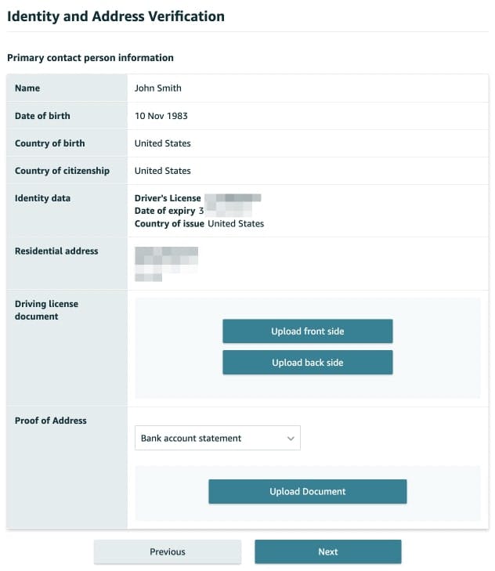This screenshot has width=495, height=571.
Task: Click the Driver's License label text
Action: click(x=168, y=198)
